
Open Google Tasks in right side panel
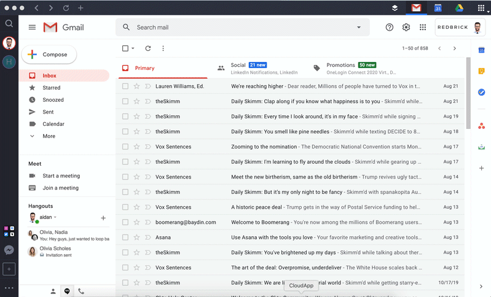tap(482, 92)
